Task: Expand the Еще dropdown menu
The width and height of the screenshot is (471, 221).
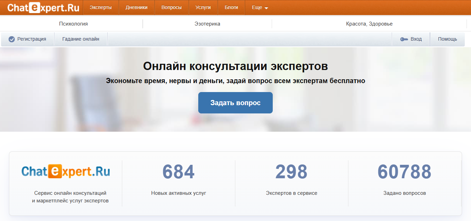Action: tap(260, 8)
